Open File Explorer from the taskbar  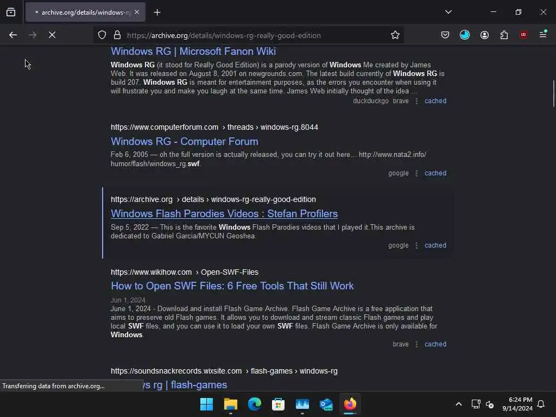coord(230,404)
